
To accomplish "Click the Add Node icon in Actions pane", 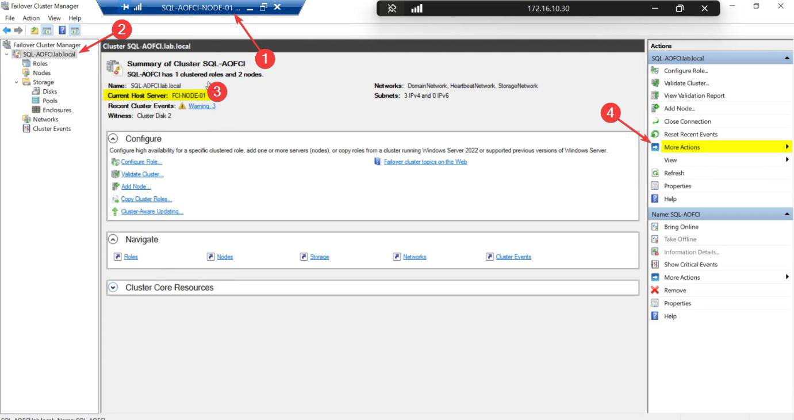I will (654, 108).
